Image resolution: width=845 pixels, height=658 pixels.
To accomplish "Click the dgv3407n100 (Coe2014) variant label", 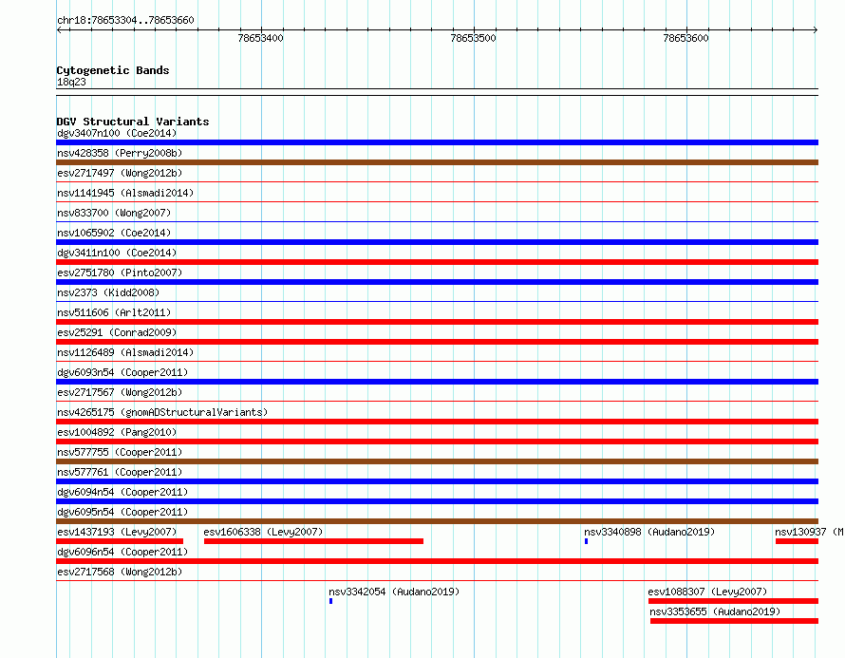I will [117, 133].
